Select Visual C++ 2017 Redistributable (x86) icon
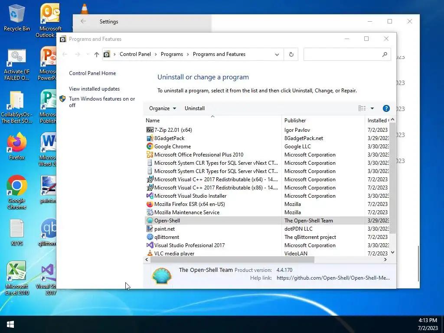This screenshot has height=333, width=444. [150, 187]
